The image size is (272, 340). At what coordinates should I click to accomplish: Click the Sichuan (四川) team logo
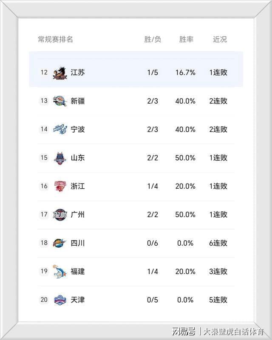[59, 243]
